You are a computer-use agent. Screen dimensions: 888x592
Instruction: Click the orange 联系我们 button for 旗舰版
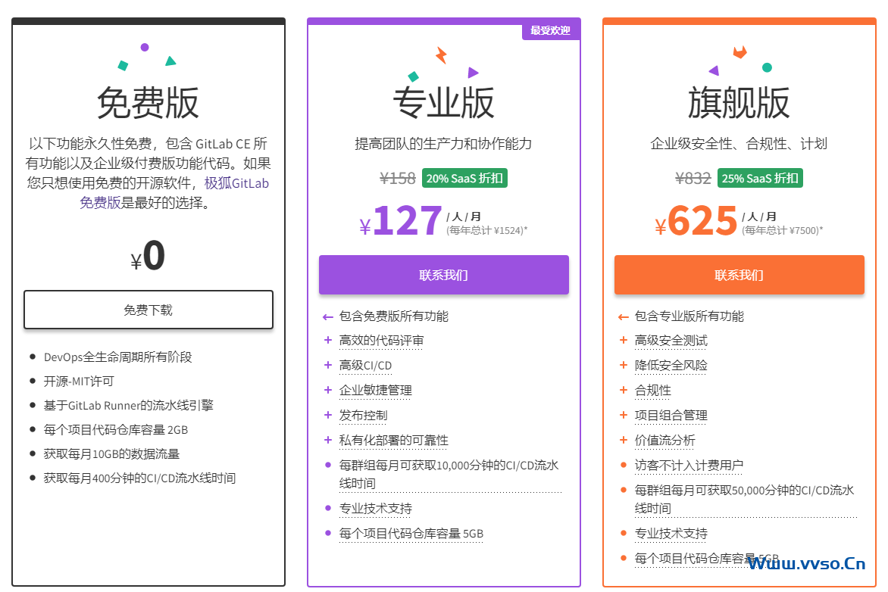coord(739,275)
